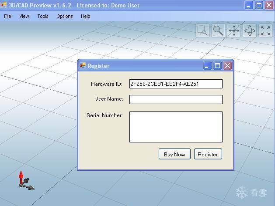Screen dimensions: 275x206
Task: Select the zoom window tool icon
Action: [202, 30]
